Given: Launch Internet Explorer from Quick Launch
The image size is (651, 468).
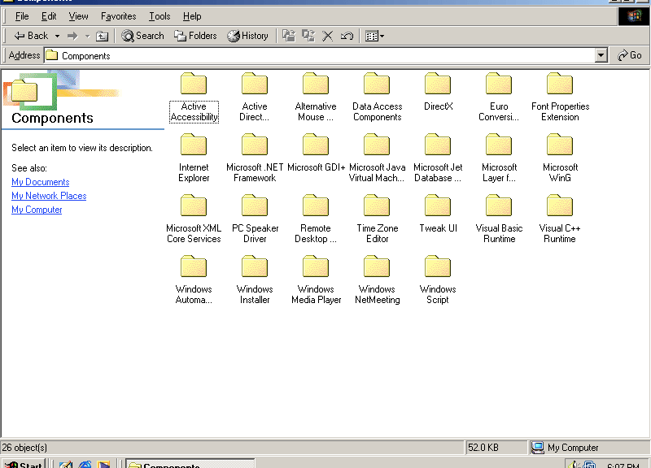Looking at the screenshot, I should (85, 464).
